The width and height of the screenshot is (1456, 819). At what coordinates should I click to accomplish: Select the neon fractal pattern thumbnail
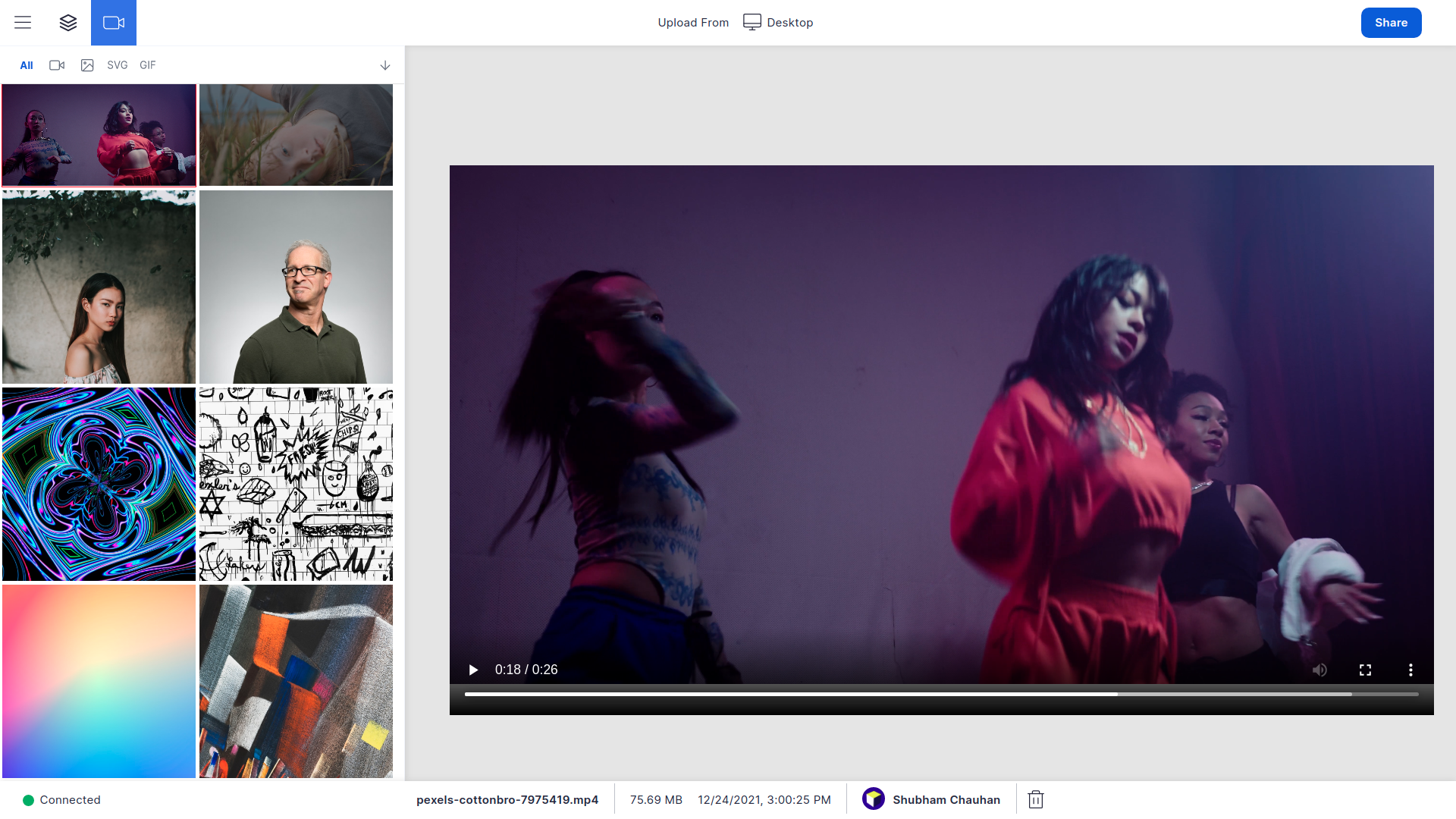click(x=99, y=484)
